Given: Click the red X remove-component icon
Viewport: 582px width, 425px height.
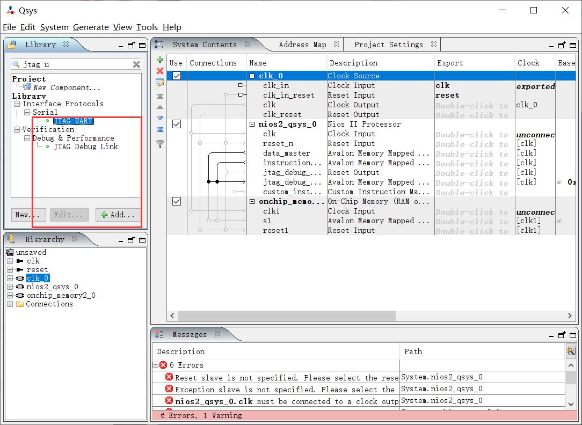Looking at the screenshot, I should [x=160, y=71].
